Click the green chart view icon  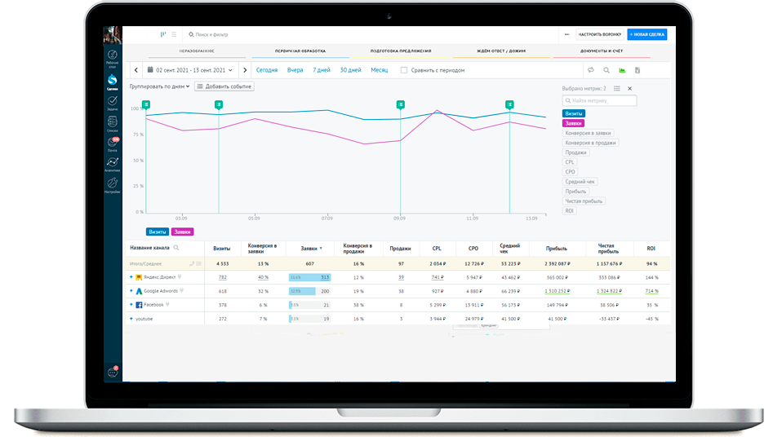point(622,70)
